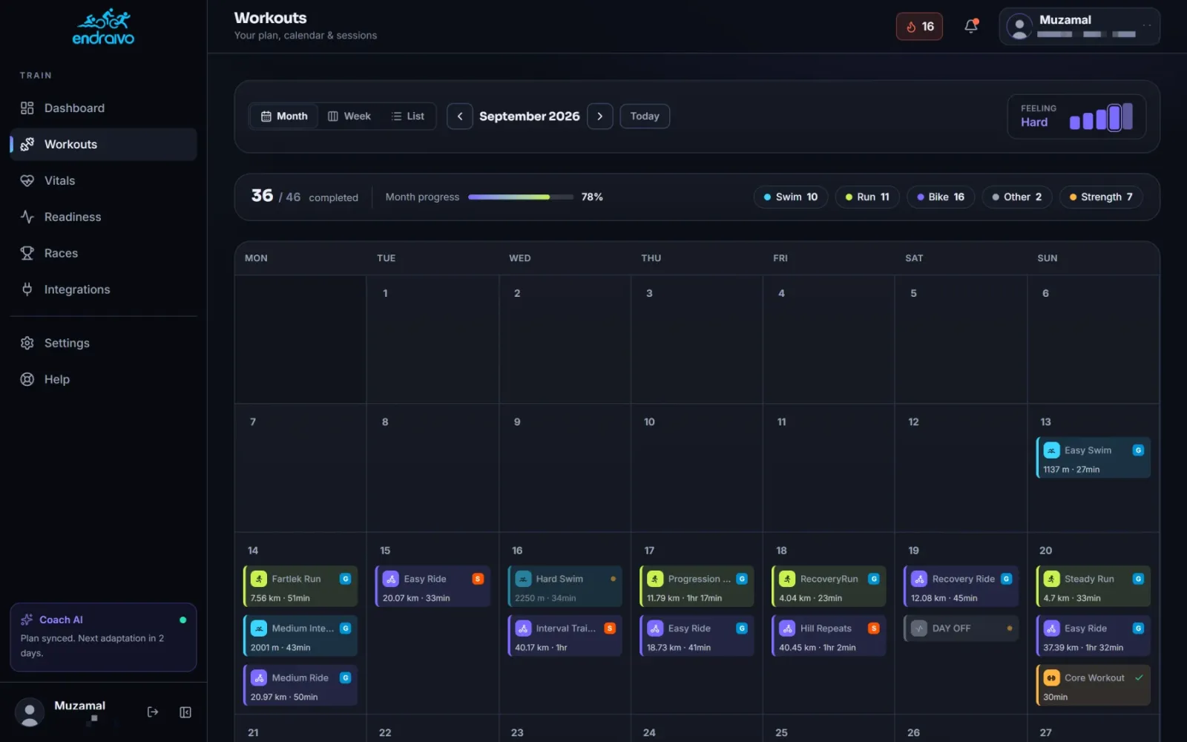Open Integrations page
The width and height of the screenshot is (1187, 742).
pyautogui.click(x=103, y=290)
